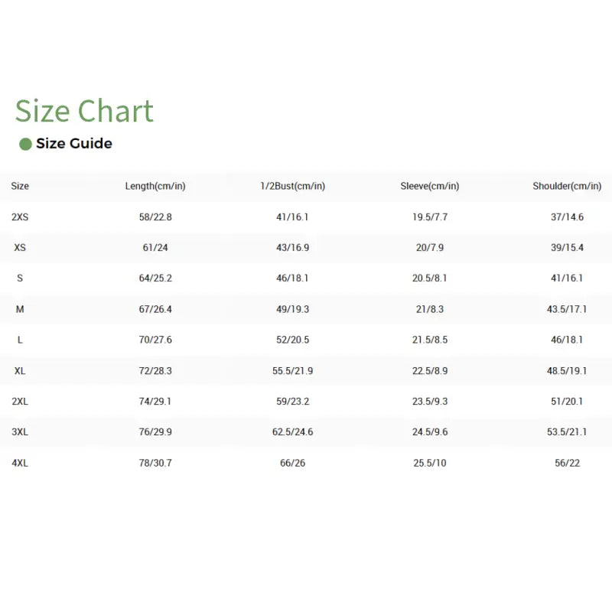This screenshot has height=612, width=612.
Task: Click the green Size Guide bullet icon
Action: pyautogui.click(x=25, y=144)
